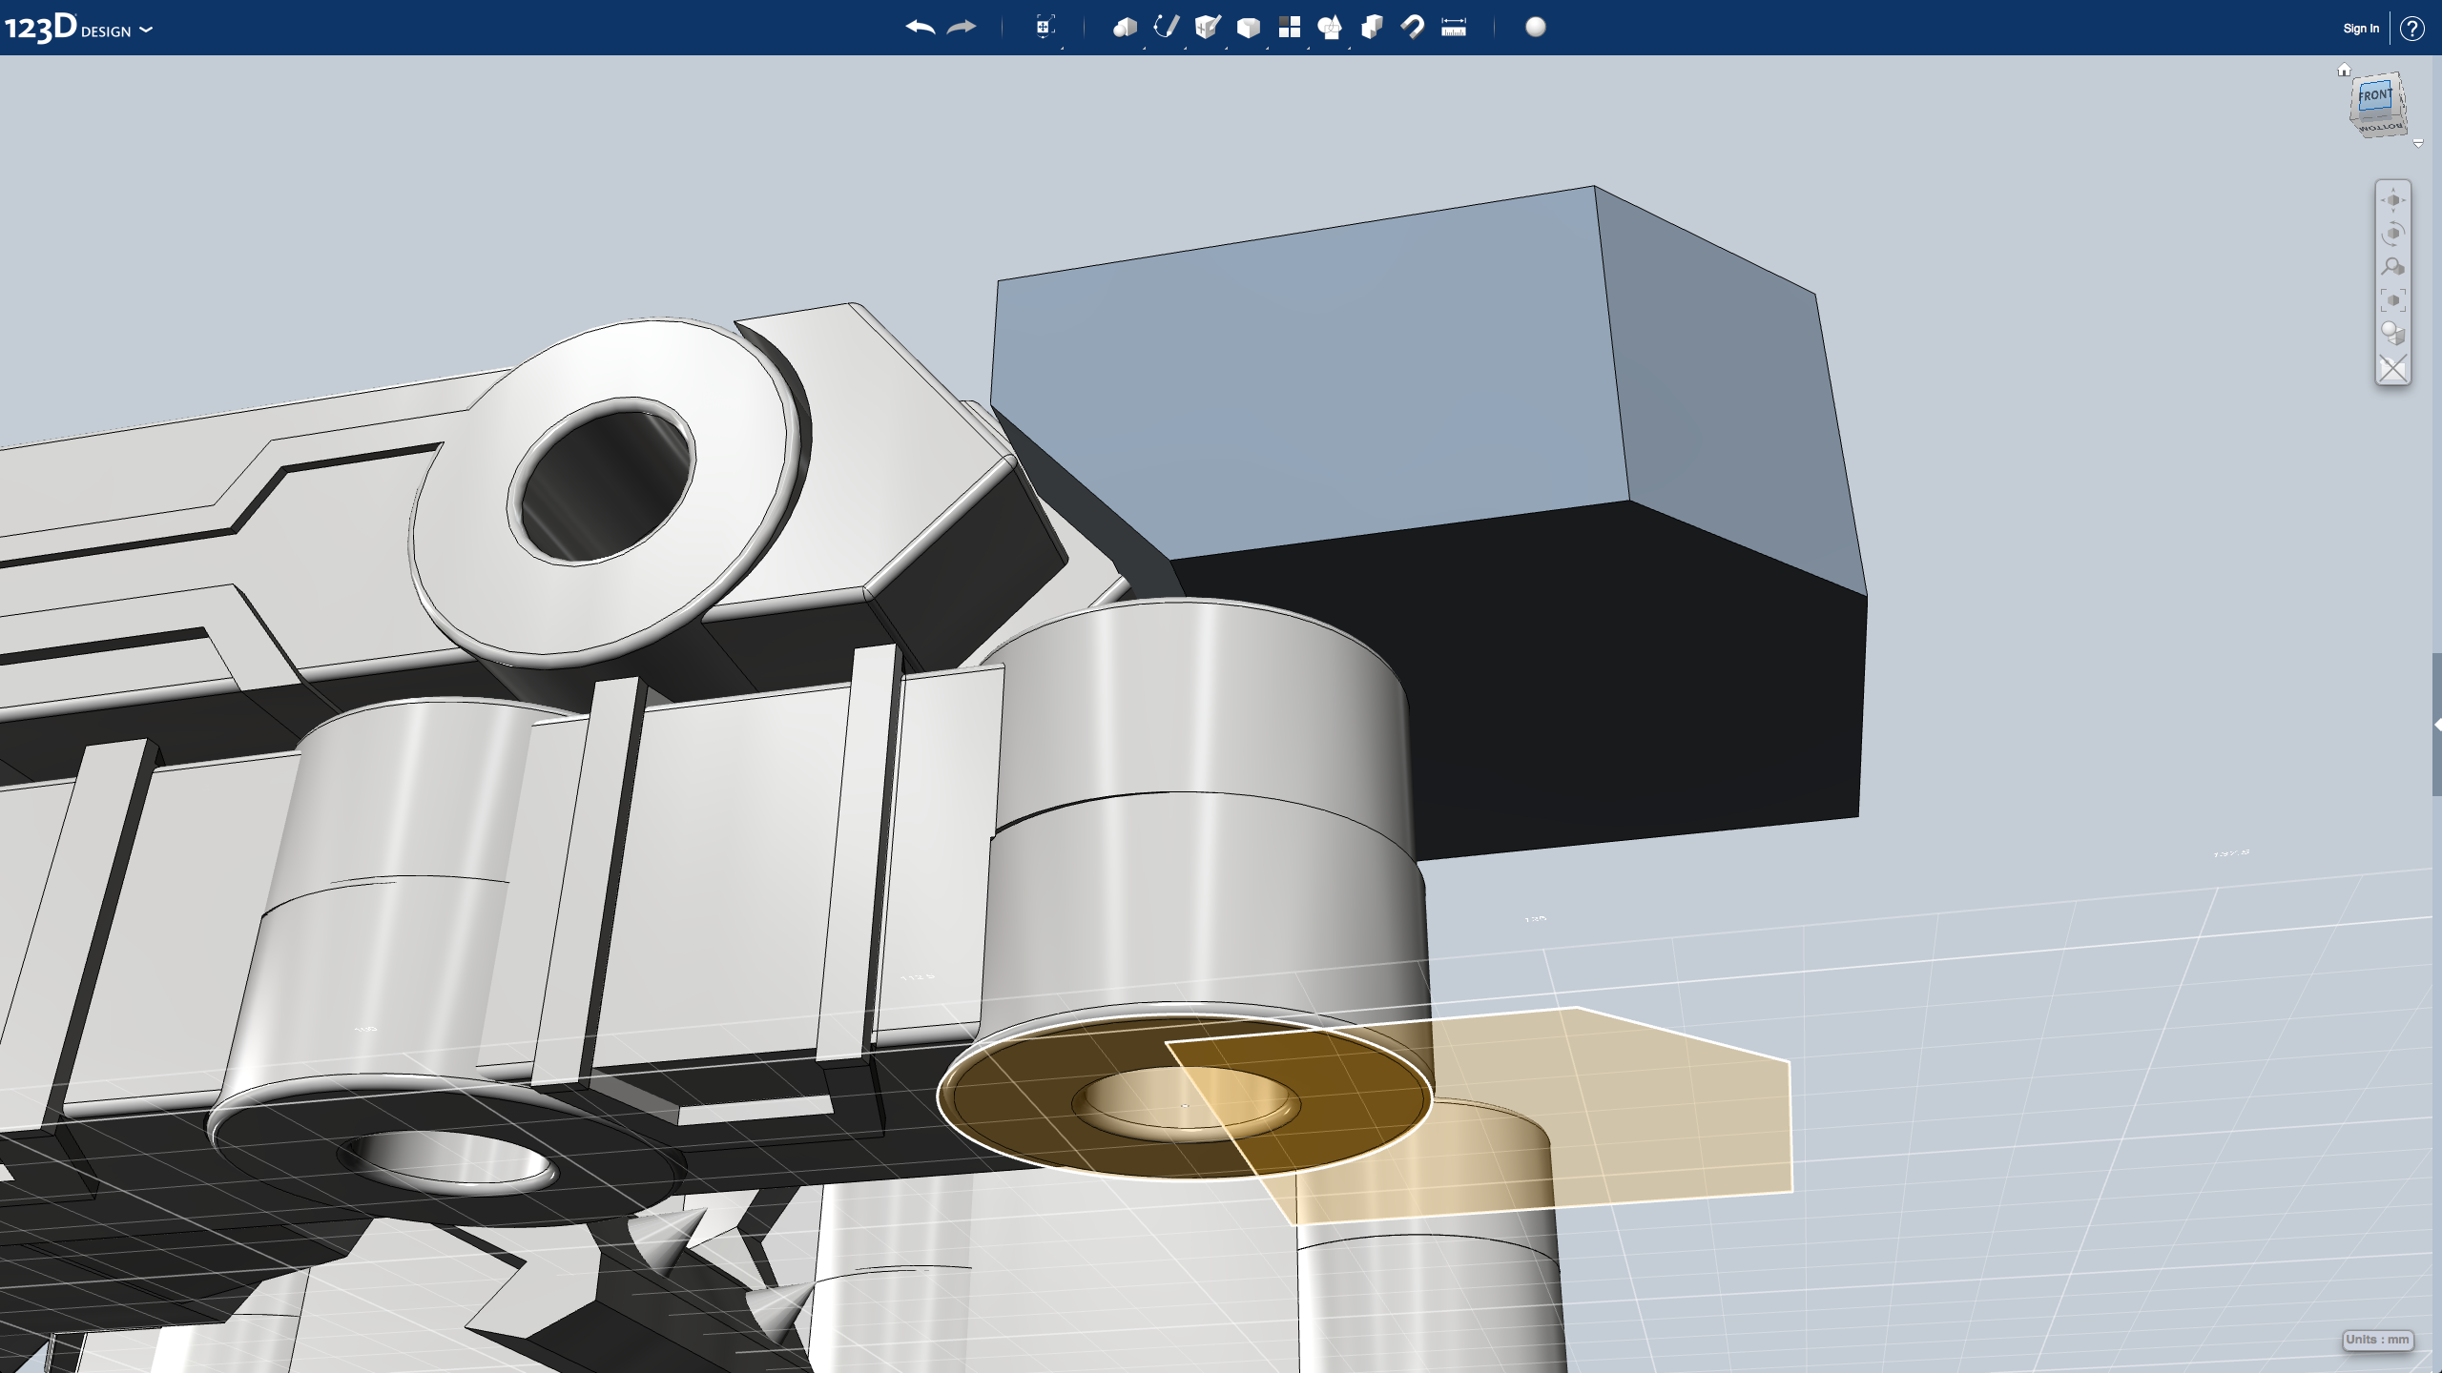Activate the Snap (magnet) tool
Viewport: 2442px width, 1373px height.
tap(1412, 28)
